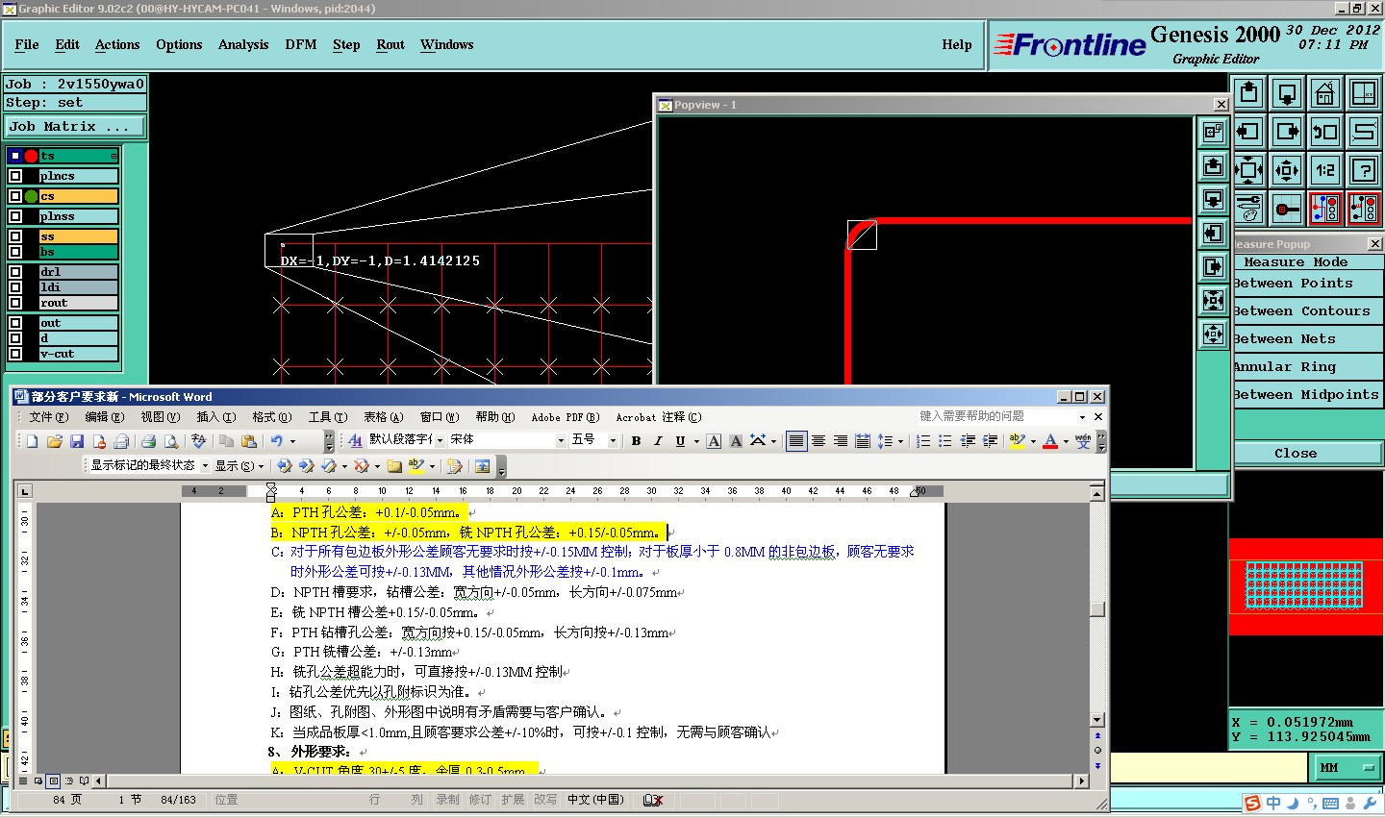1385x818 pixels.
Task: Click Word Open folder icon
Action: pos(55,441)
